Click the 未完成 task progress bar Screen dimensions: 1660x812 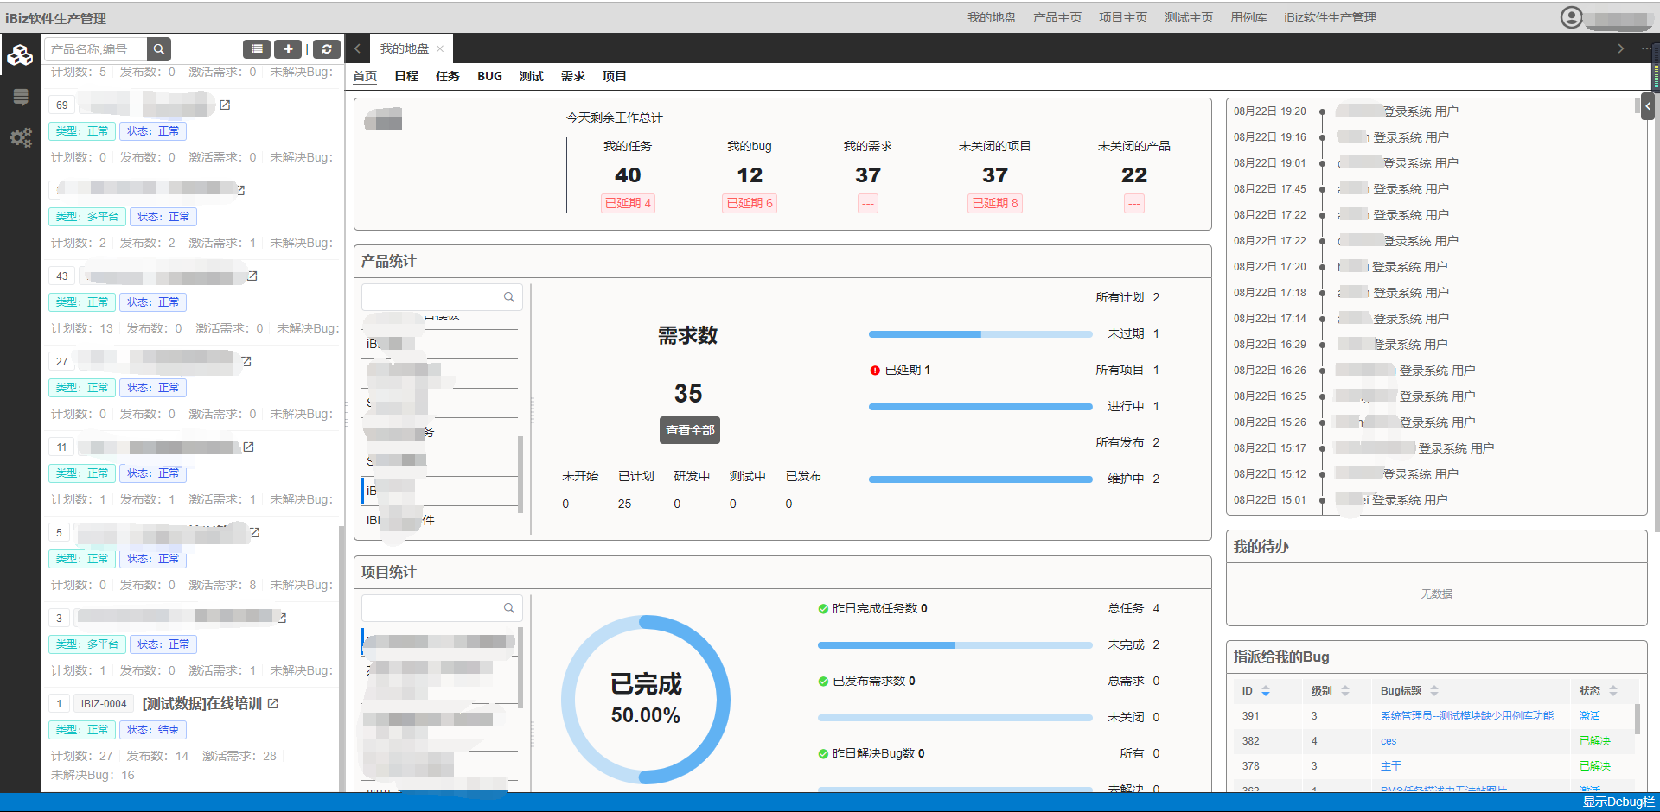pos(955,645)
